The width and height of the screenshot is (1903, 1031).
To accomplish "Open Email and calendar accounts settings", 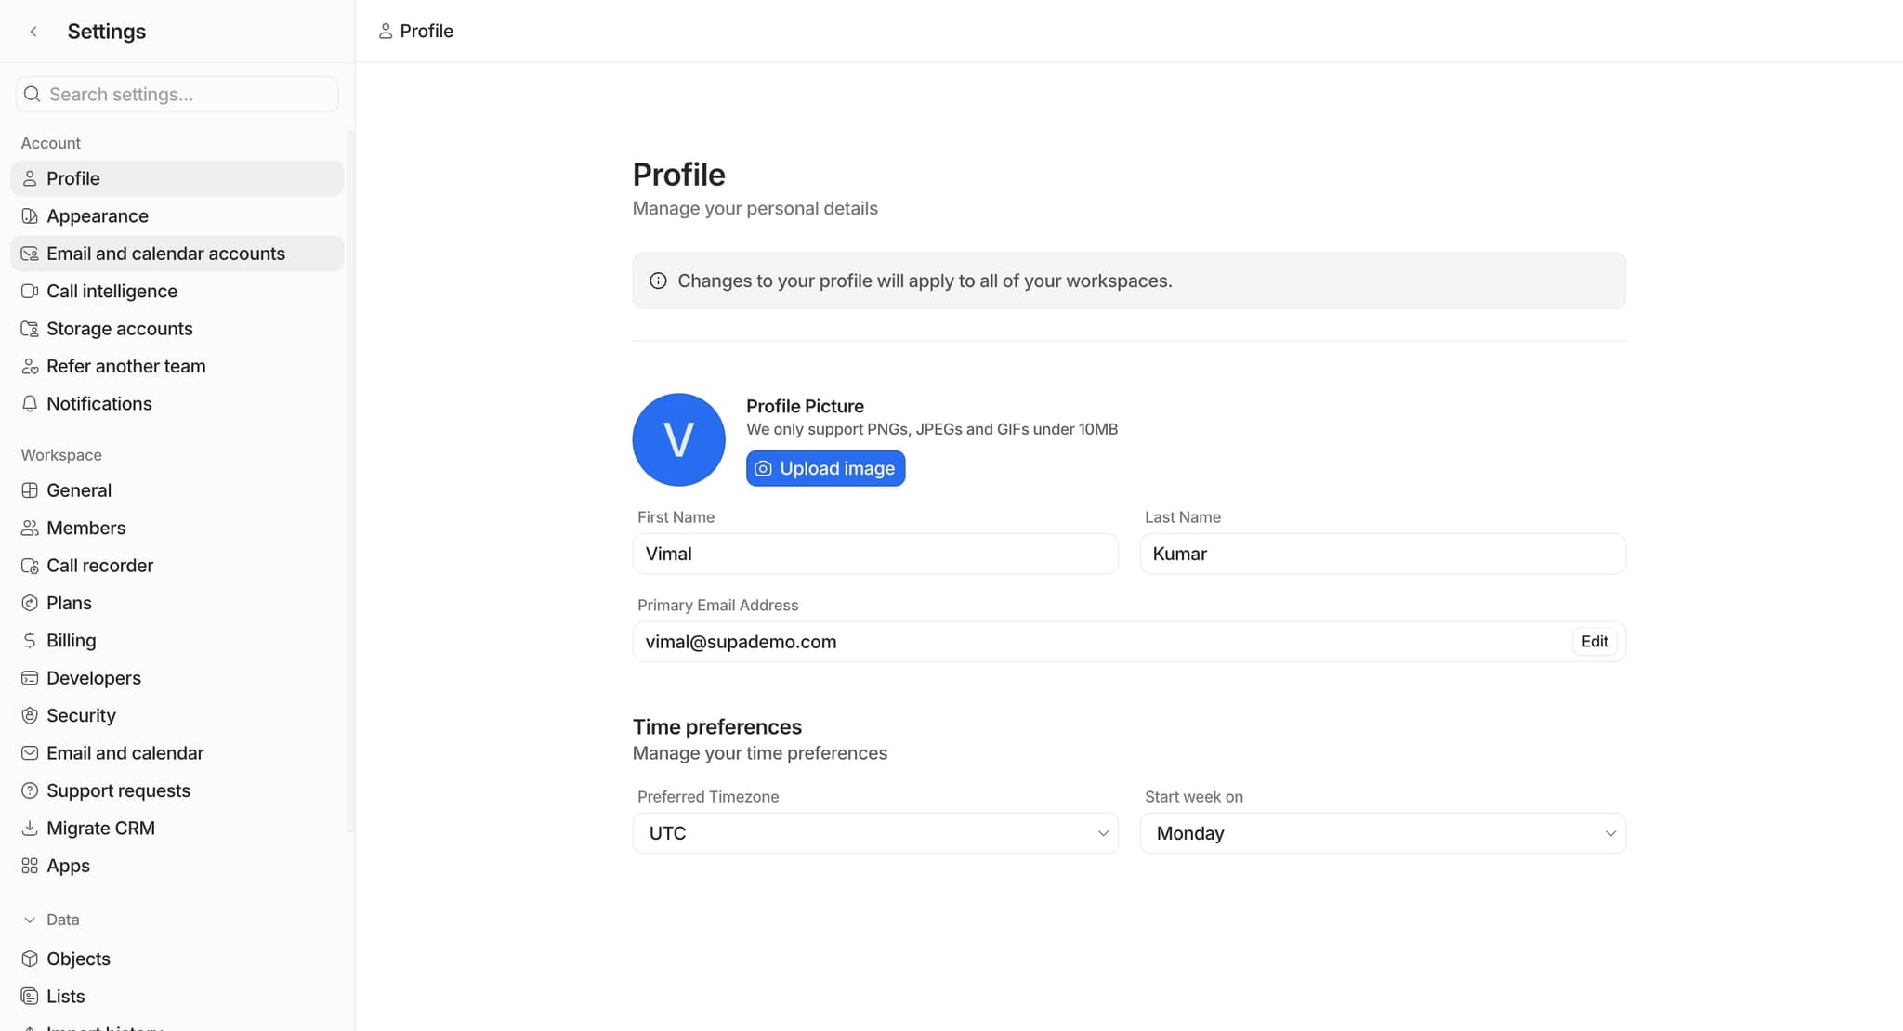I will pos(165,253).
